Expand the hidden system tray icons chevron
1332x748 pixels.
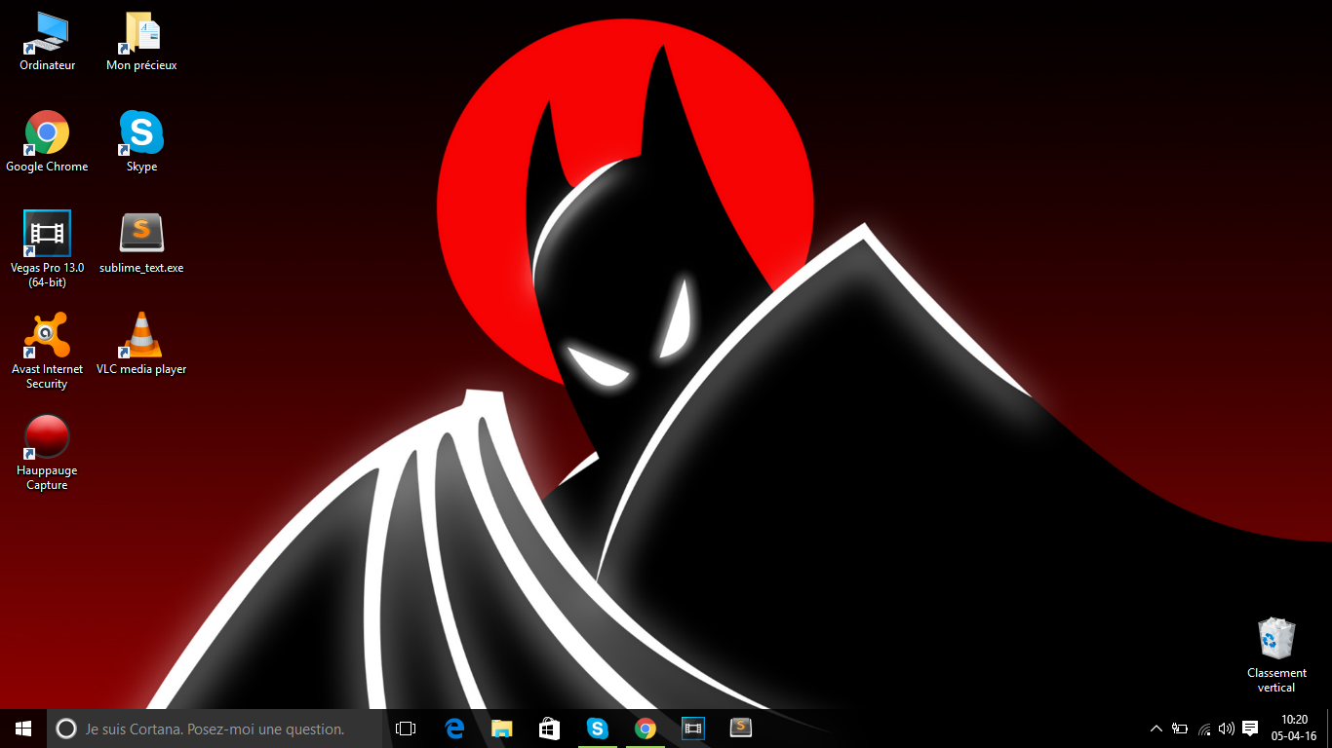click(1156, 729)
